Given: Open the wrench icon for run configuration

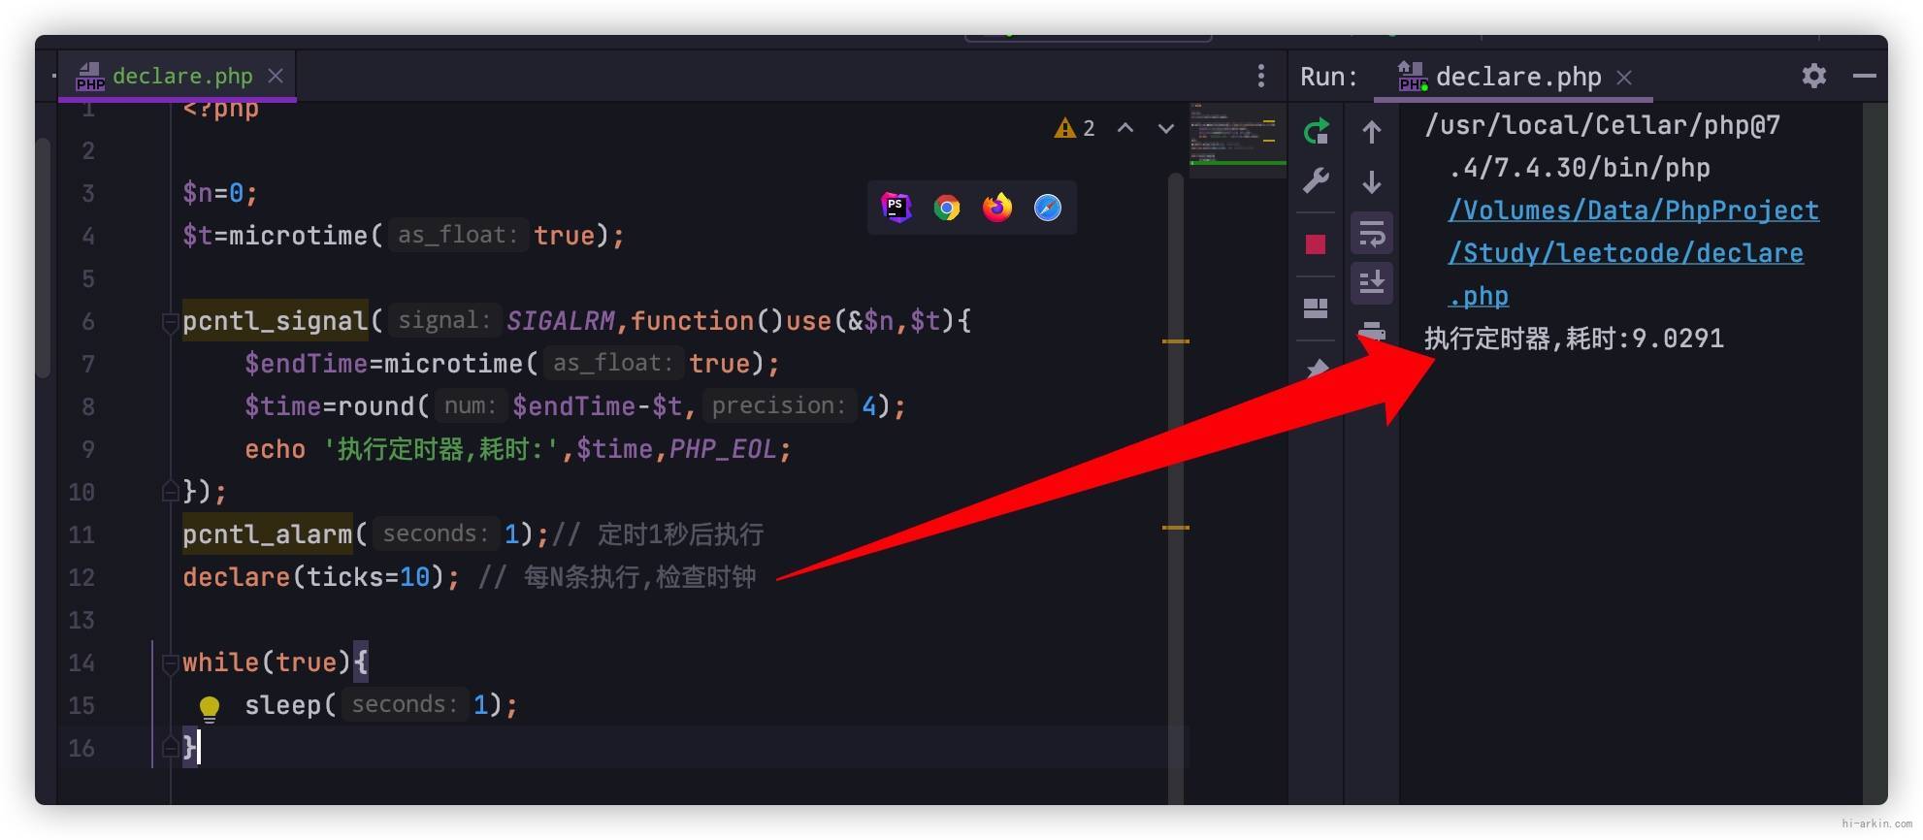Looking at the screenshot, I should click(1316, 180).
